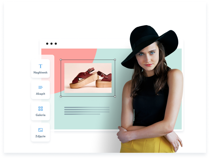
Task: Click the paragraph lines icon above Akapit
Action: click(x=40, y=87)
